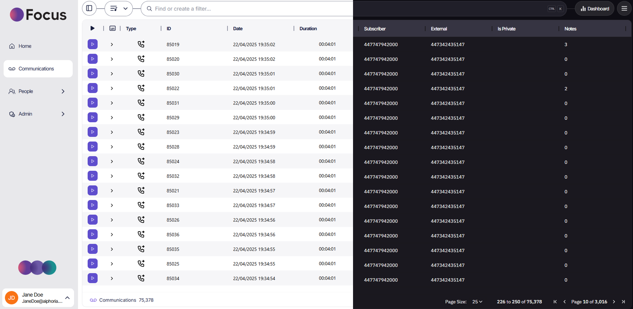This screenshot has width=633, height=309.
Task: Expand details for call 85022
Action: point(112,88)
